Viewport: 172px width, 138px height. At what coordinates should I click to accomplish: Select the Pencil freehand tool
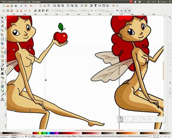point(2,61)
